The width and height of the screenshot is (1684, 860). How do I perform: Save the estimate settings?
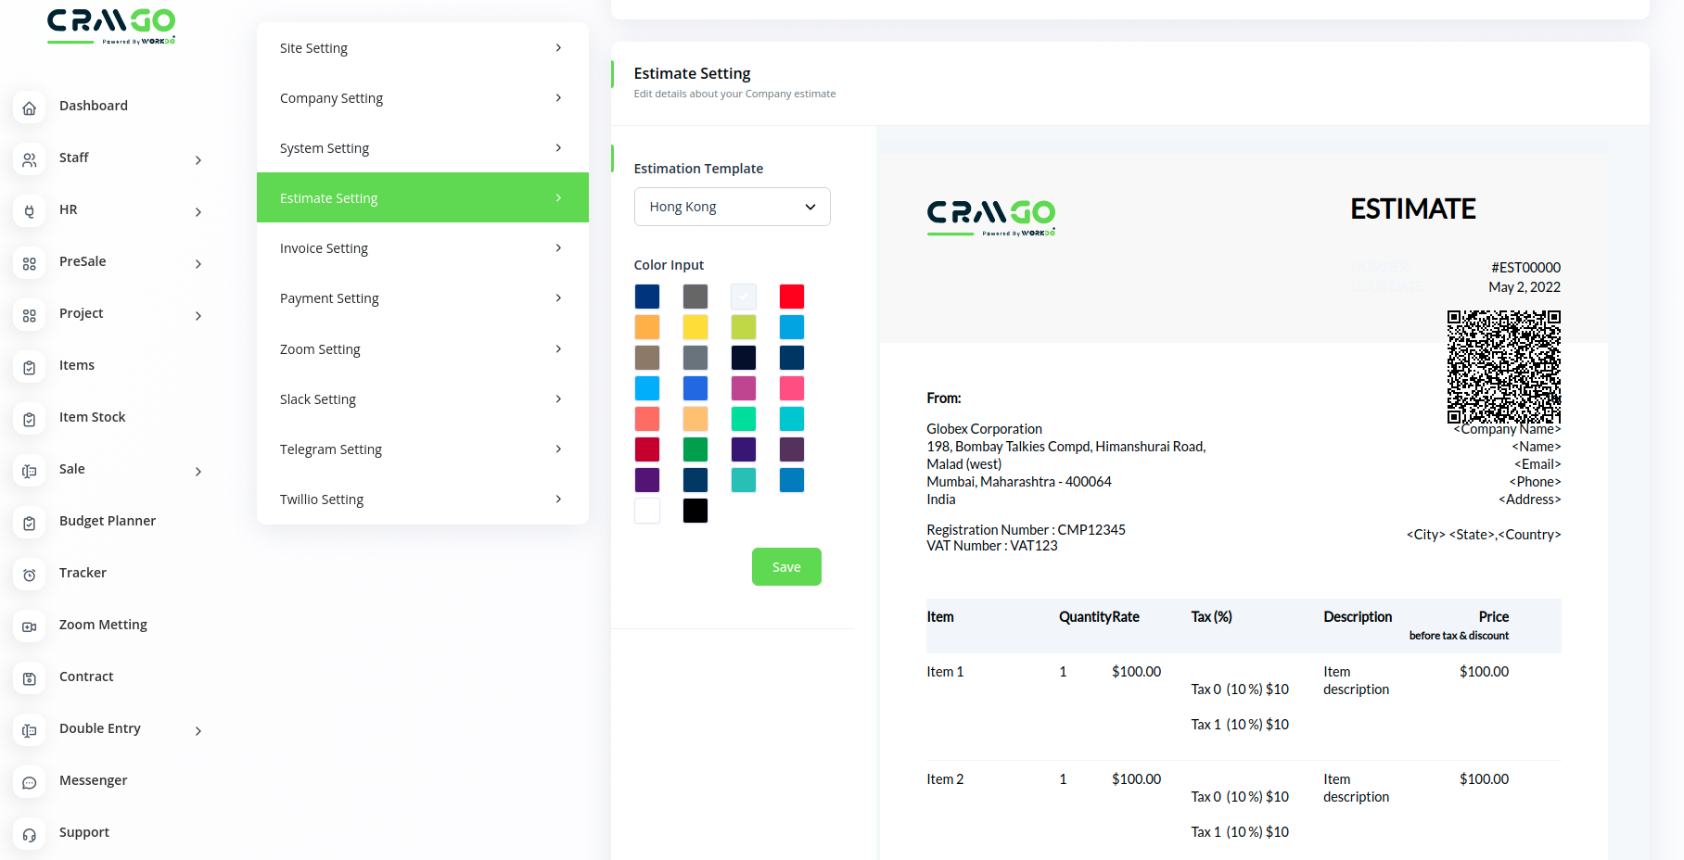pos(786,567)
